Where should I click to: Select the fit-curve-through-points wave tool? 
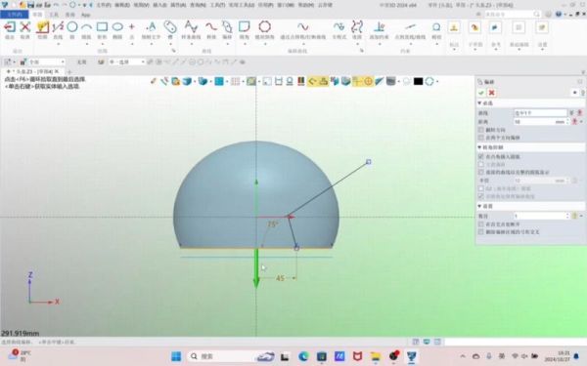tap(303, 27)
